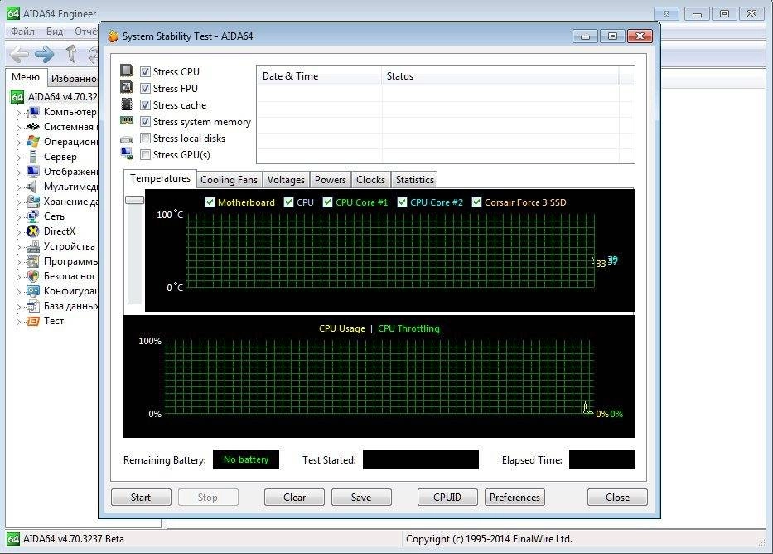Click the Stress FPU chip icon
Screen dimensions: 773x554
click(x=127, y=87)
